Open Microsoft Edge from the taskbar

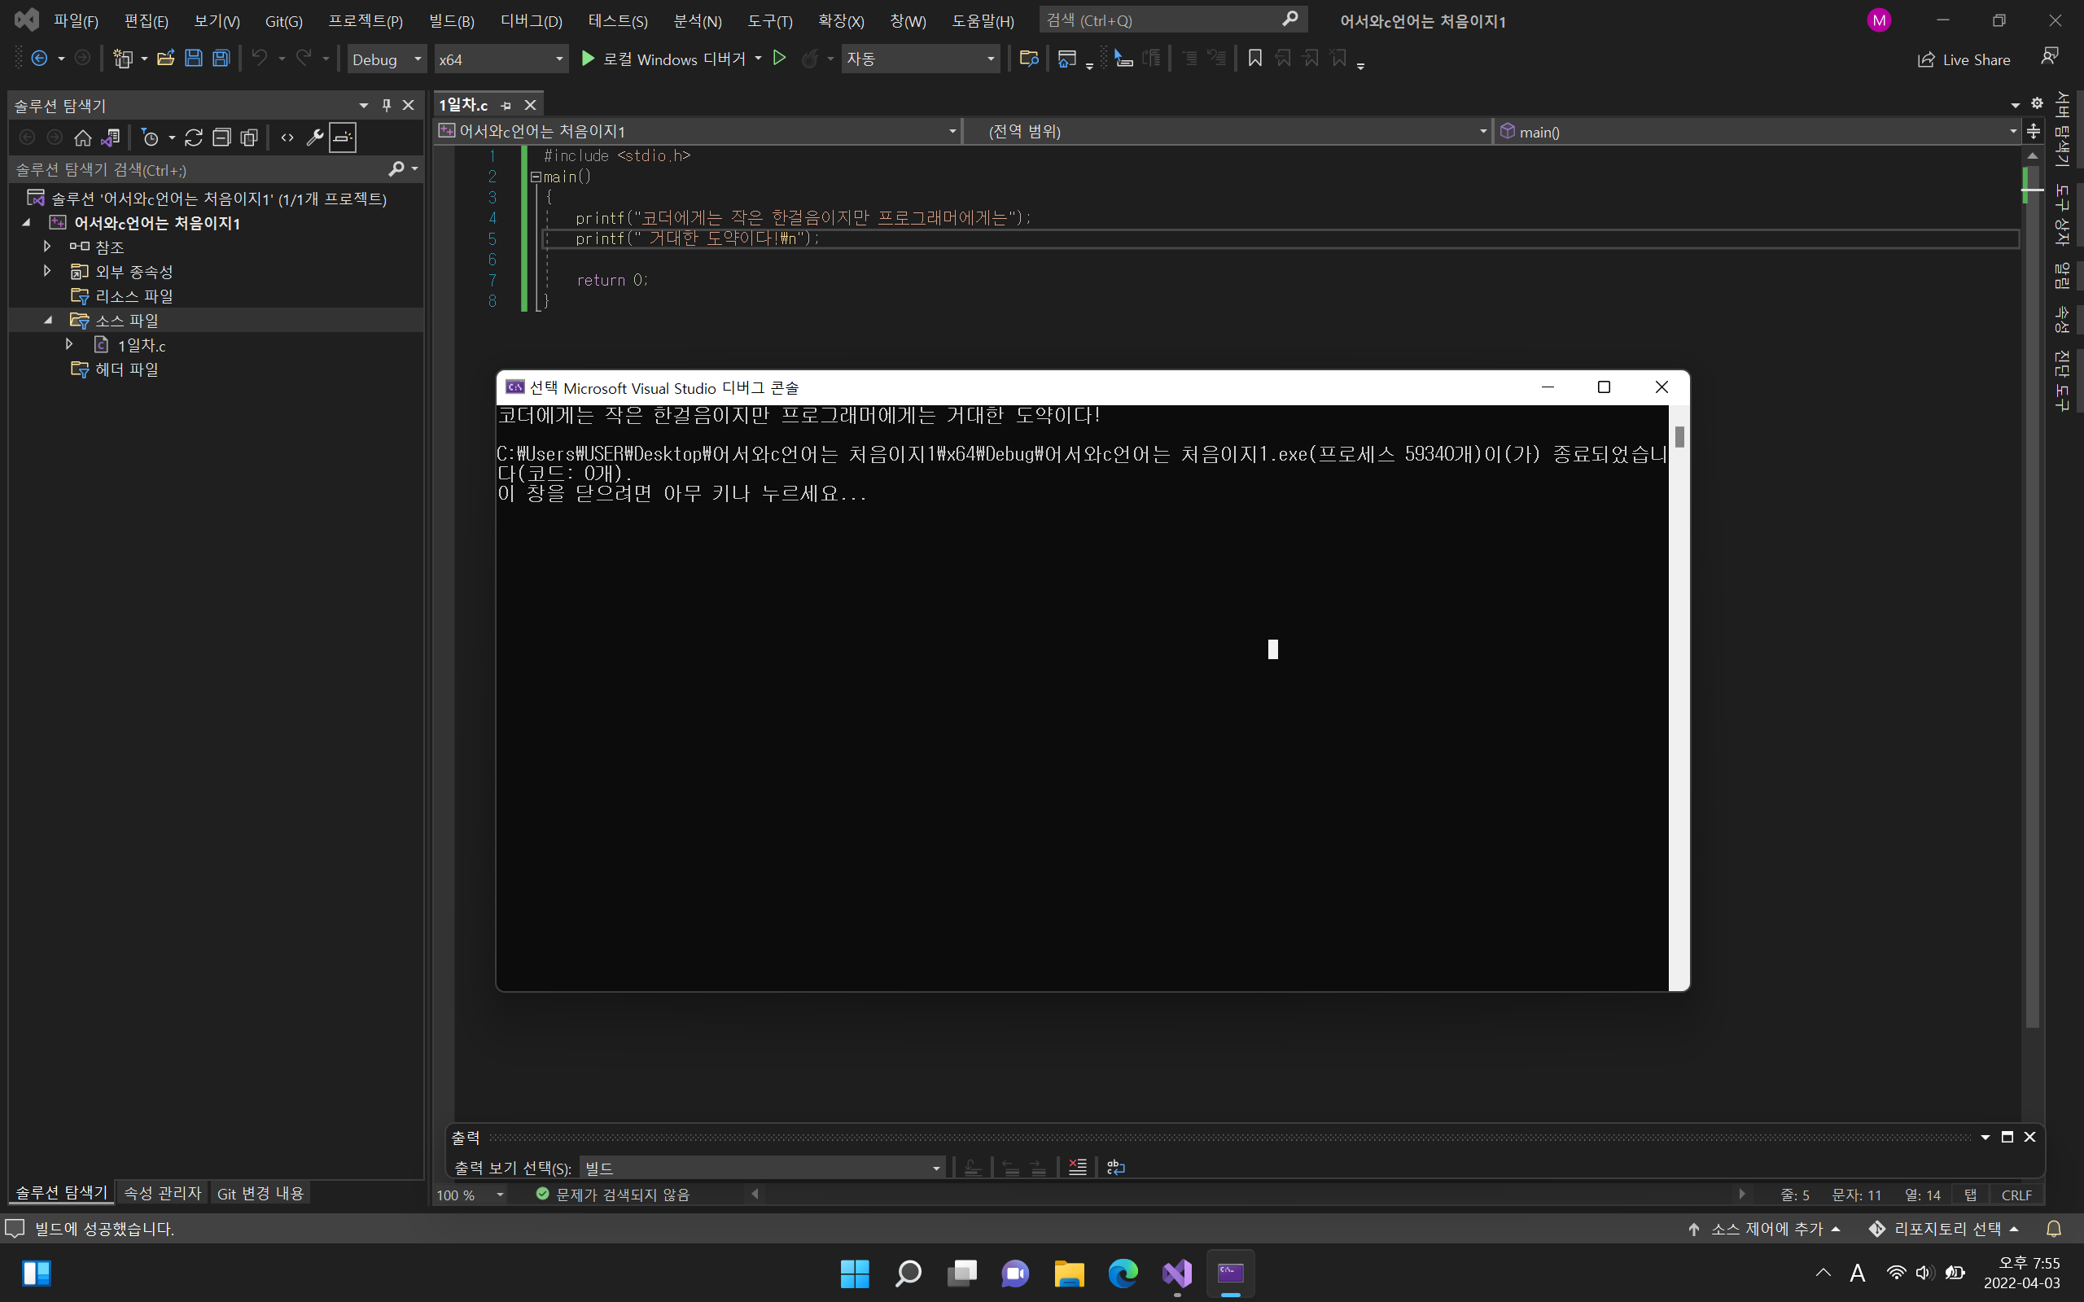pos(1123,1273)
